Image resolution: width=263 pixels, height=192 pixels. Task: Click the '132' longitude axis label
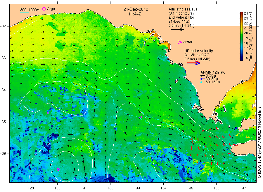(x=110, y=188)
